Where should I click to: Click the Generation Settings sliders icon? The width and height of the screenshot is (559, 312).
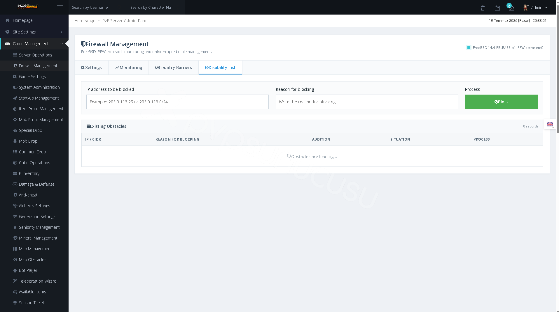[15, 217]
